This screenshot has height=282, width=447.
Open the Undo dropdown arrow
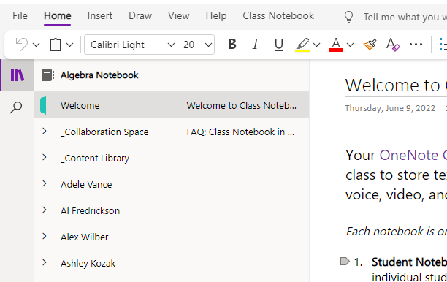click(36, 45)
